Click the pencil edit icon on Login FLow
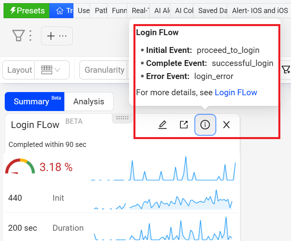291x241 pixels. click(163, 125)
